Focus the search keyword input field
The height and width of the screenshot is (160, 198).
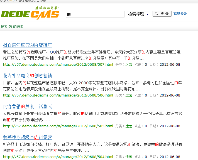tap(95, 14)
